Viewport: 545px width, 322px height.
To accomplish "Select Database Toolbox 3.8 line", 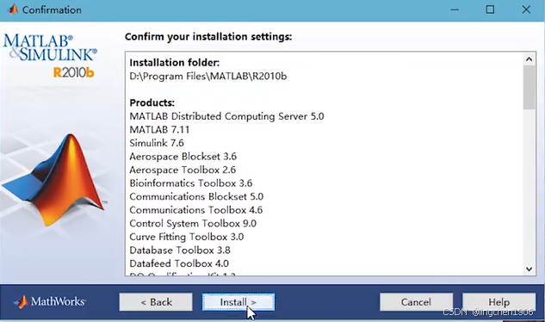I will (x=180, y=251).
